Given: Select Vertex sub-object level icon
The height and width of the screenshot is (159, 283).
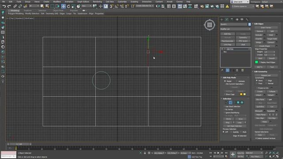Looking at the screenshot, I should (x=227, y=102).
